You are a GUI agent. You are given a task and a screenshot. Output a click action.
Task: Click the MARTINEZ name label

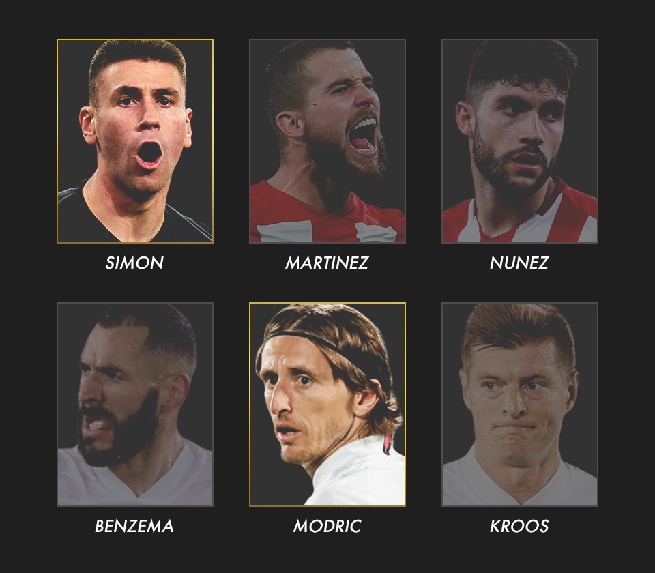(327, 263)
